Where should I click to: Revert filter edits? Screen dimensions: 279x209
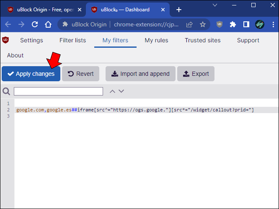tap(80, 74)
